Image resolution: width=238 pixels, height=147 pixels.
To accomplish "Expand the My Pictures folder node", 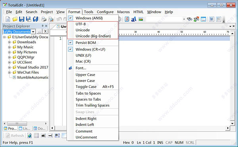I will click(9, 52).
